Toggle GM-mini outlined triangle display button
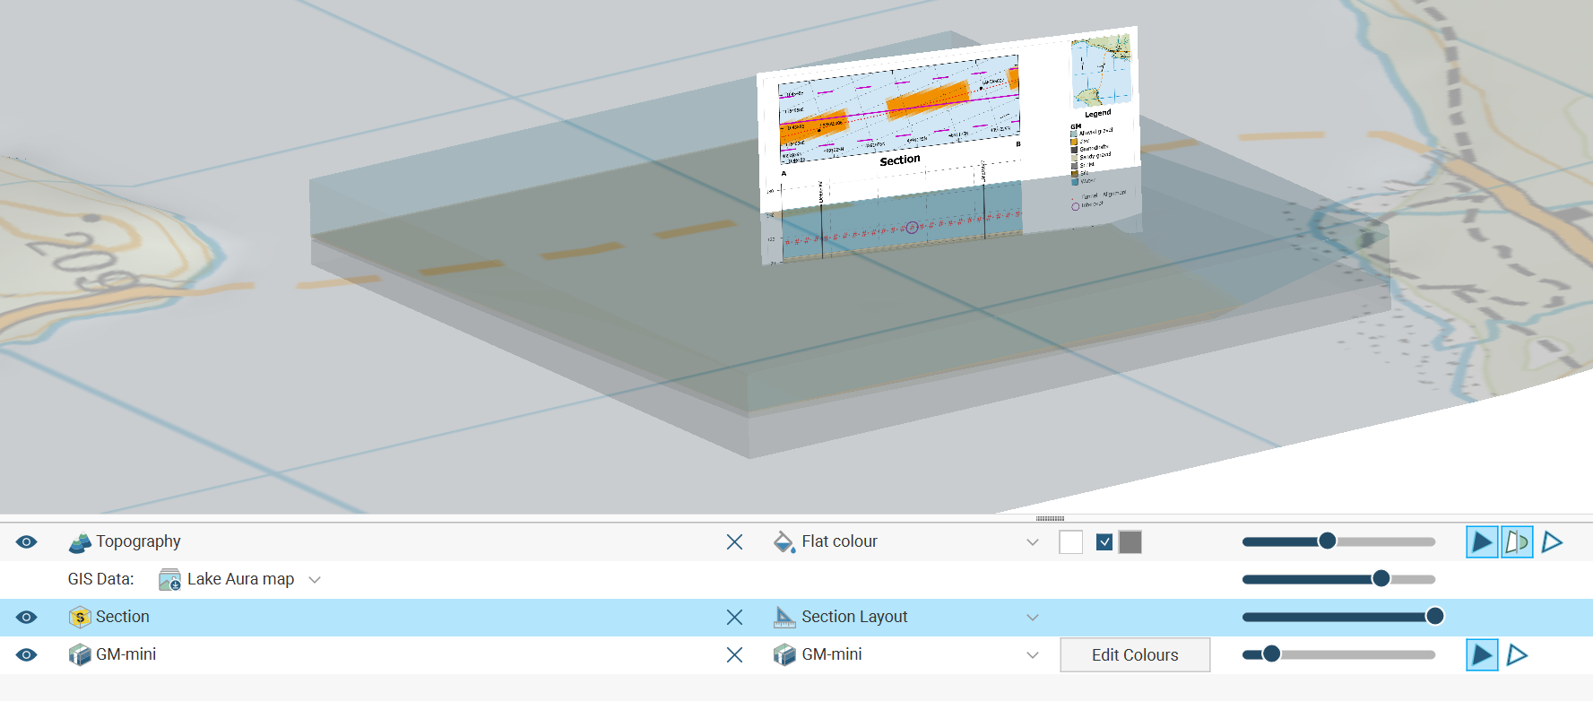This screenshot has height=701, width=1593. (1517, 655)
